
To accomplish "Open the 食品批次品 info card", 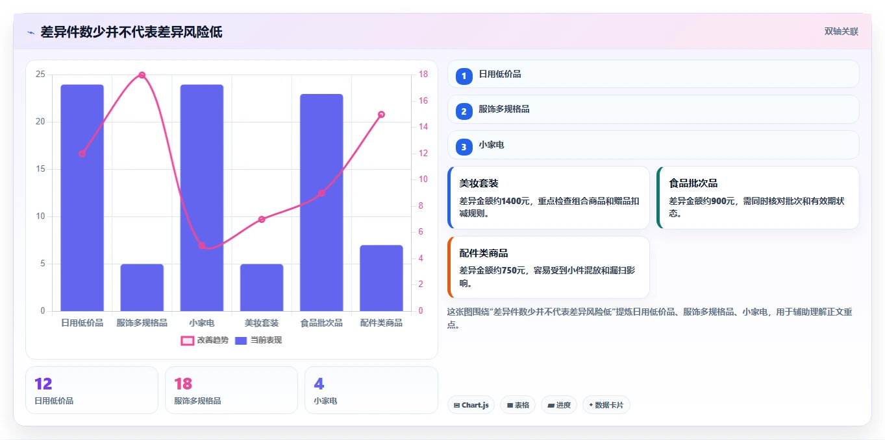I will [x=758, y=198].
